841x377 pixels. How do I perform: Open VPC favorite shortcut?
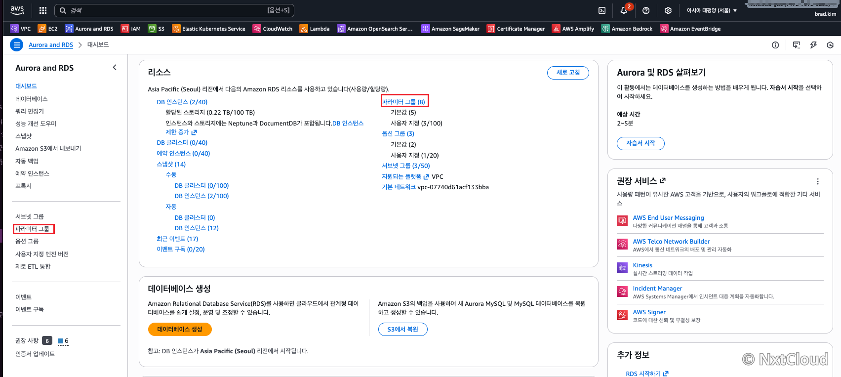20,29
